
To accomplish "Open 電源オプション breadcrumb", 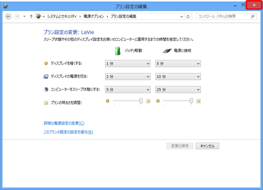I will [x=94, y=16].
